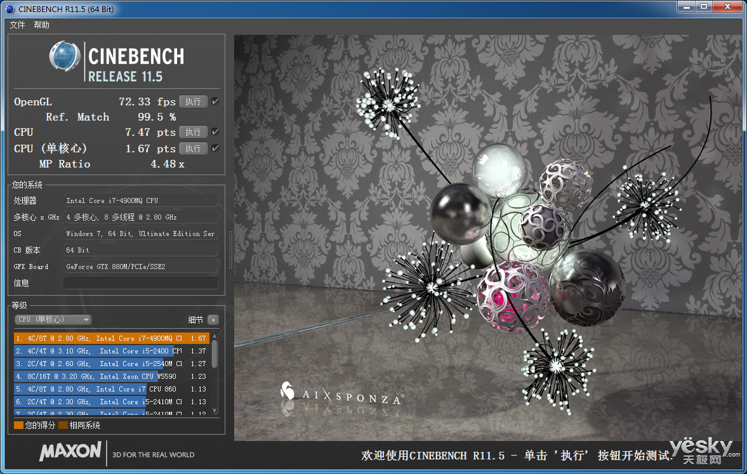Click the Ref. Match value 99.5 %

pyautogui.click(x=157, y=117)
